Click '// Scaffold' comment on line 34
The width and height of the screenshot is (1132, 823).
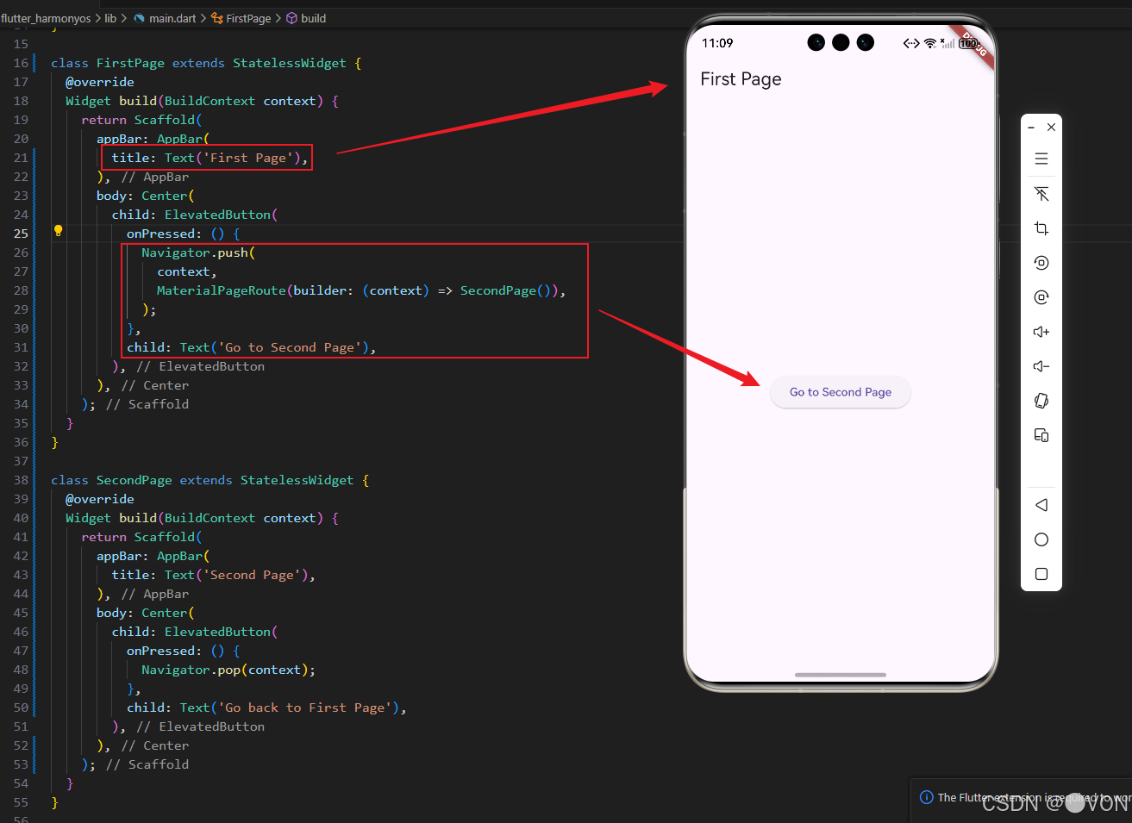click(147, 404)
